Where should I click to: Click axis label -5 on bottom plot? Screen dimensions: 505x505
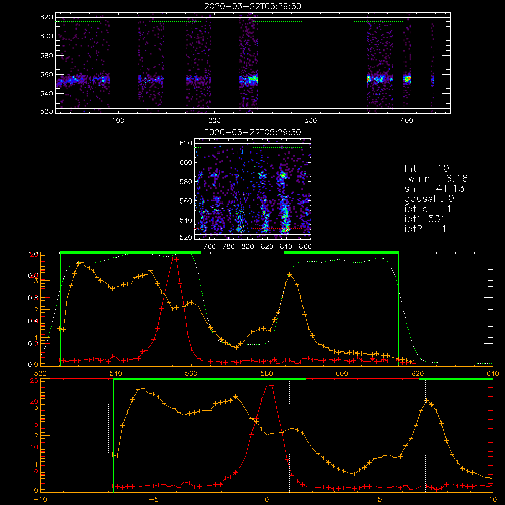(154, 500)
